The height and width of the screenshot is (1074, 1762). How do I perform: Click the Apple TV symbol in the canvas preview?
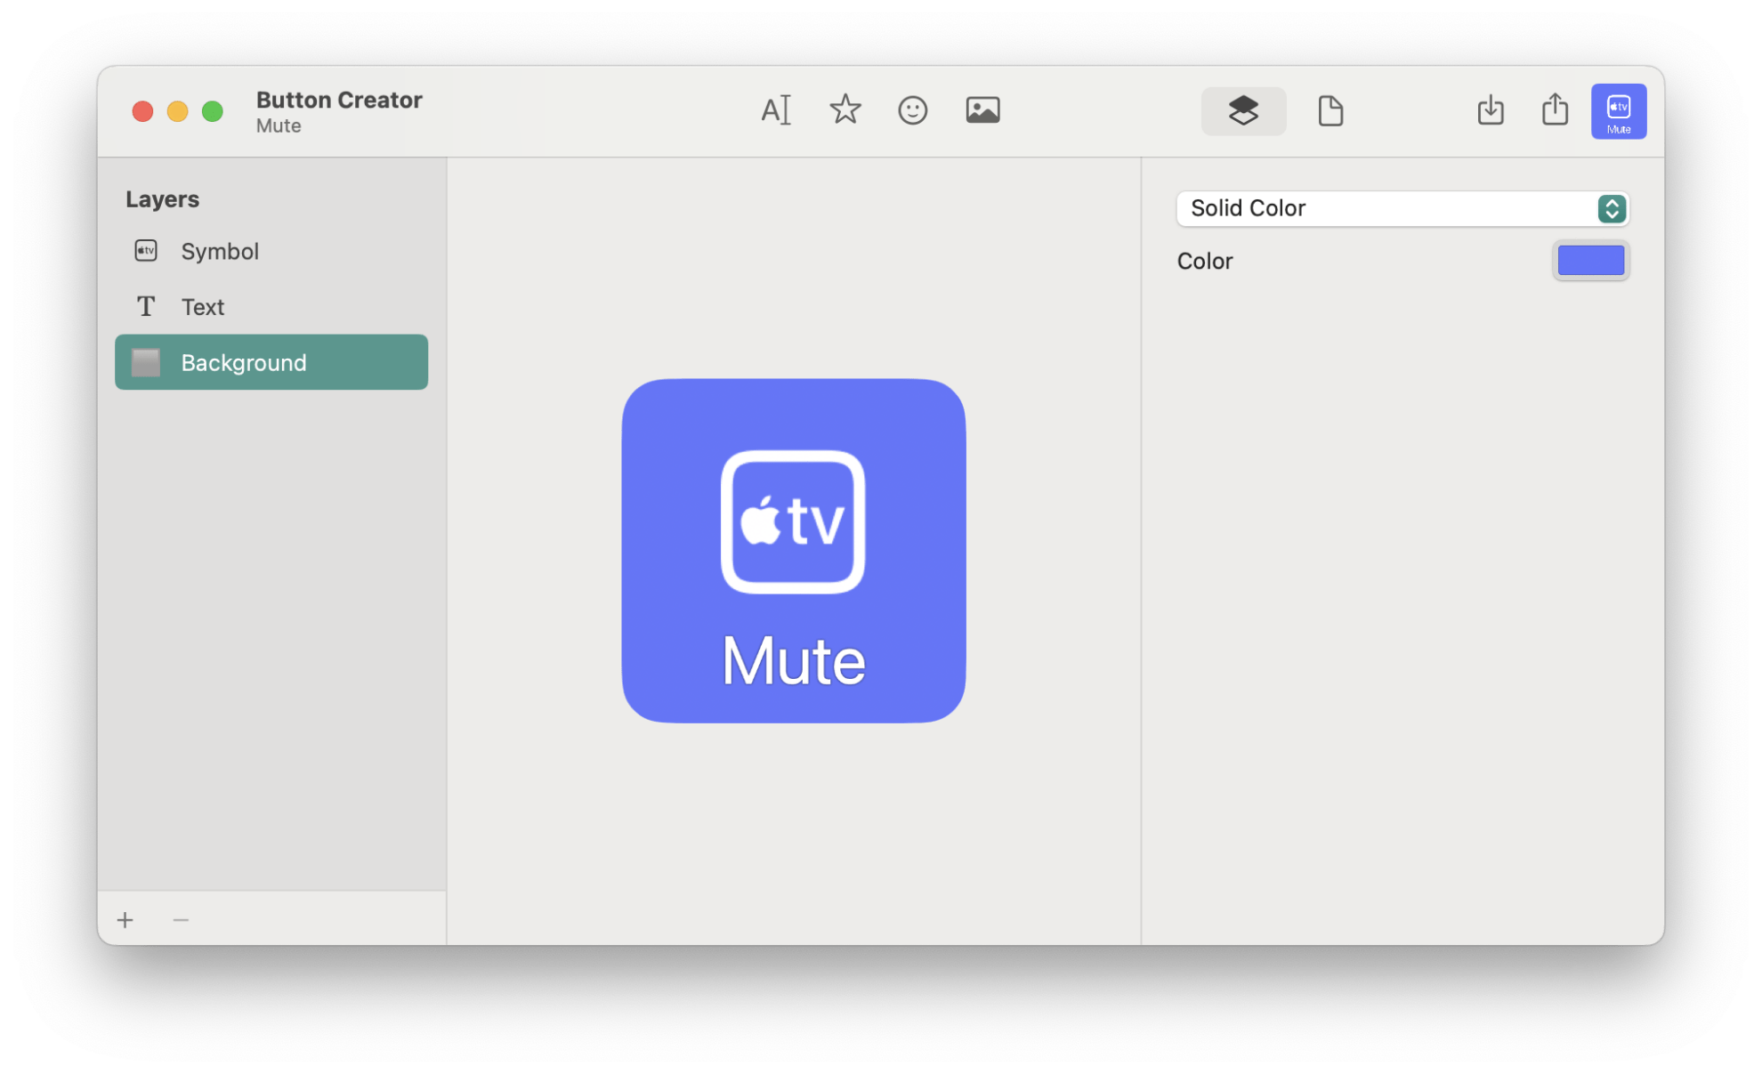pos(793,522)
